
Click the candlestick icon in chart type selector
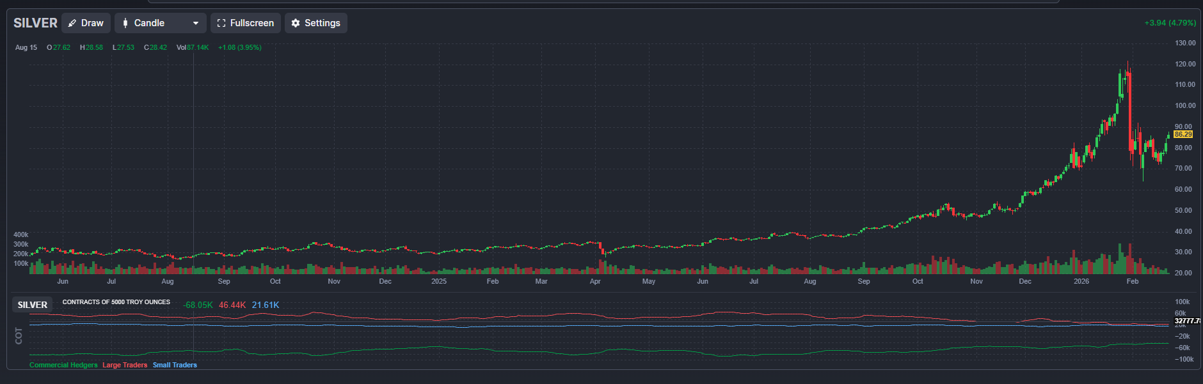125,23
